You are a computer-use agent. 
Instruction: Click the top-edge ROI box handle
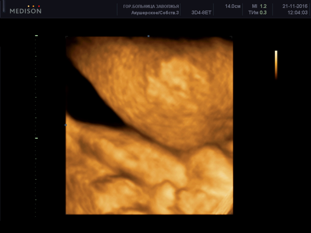149,36
